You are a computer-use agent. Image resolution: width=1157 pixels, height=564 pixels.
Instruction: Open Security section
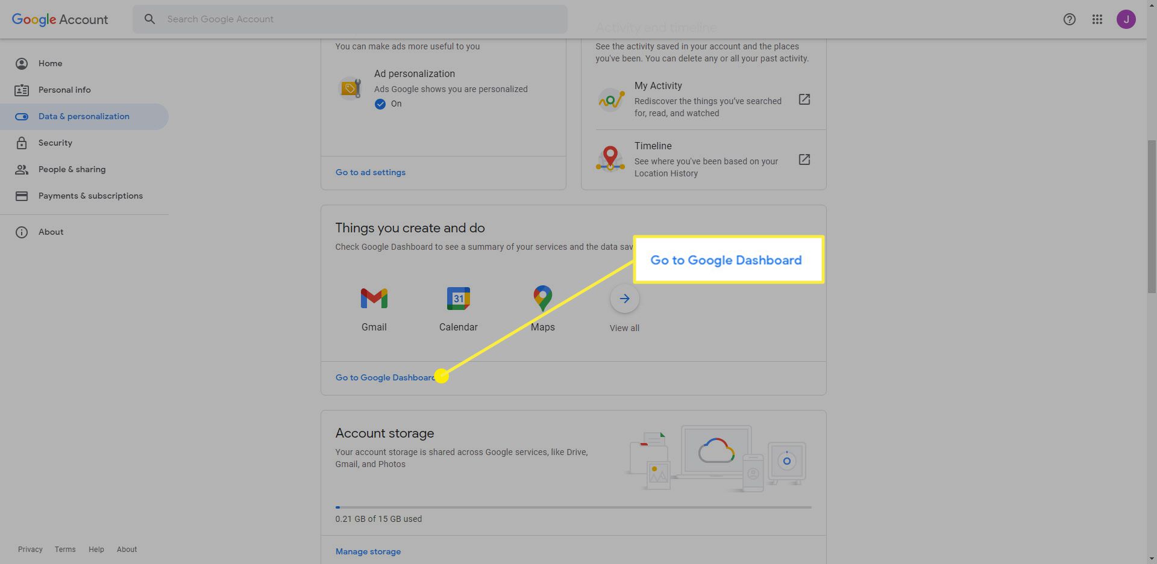point(84,143)
